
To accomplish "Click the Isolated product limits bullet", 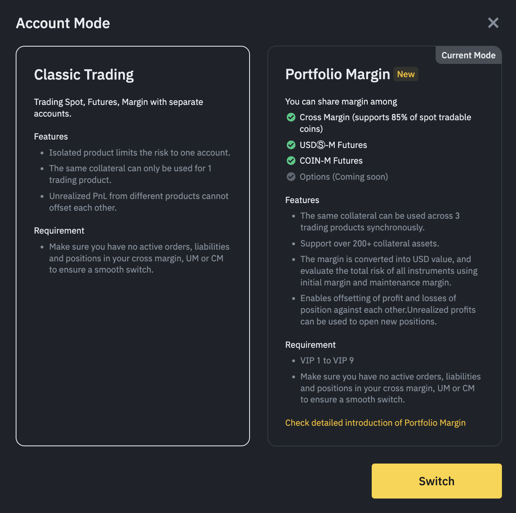I will pos(139,153).
